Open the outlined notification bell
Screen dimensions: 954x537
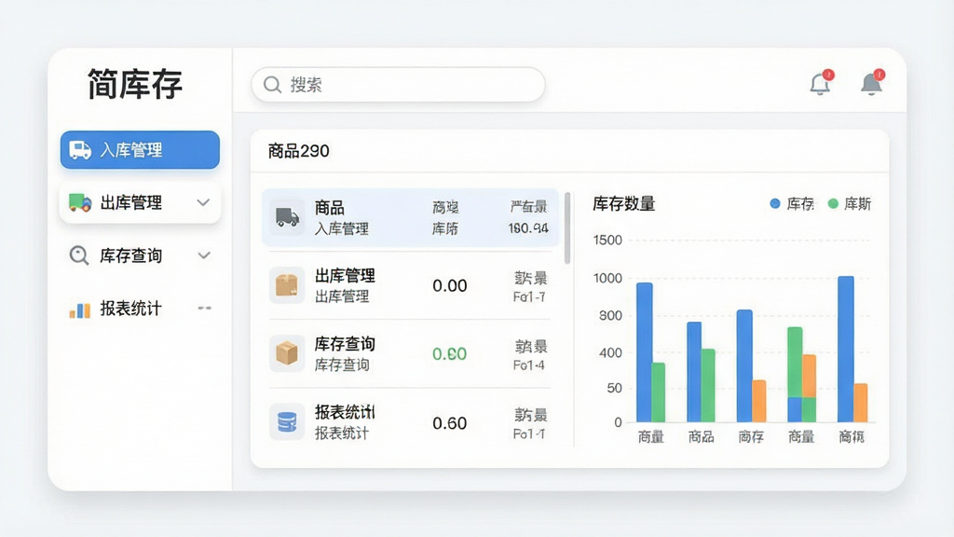821,83
